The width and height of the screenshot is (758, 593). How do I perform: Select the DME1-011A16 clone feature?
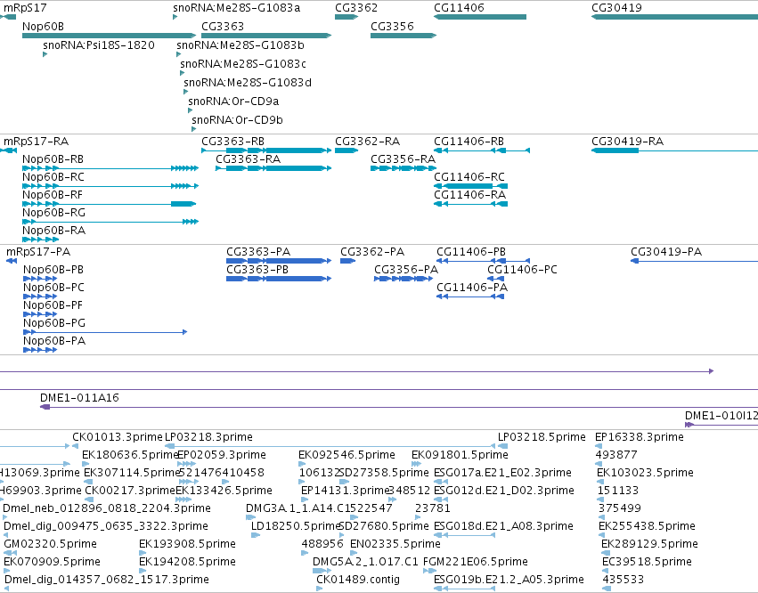click(399, 407)
